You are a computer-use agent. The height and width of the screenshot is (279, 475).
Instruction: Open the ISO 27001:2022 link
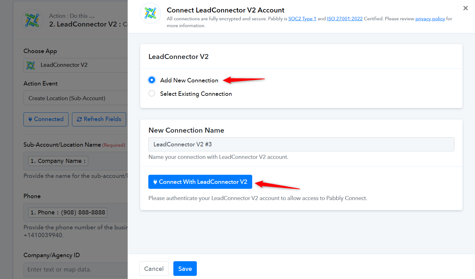click(345, 19)
